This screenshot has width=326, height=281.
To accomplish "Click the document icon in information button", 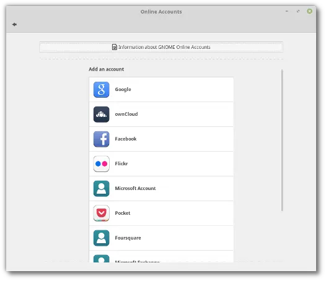I will (115, 47).
